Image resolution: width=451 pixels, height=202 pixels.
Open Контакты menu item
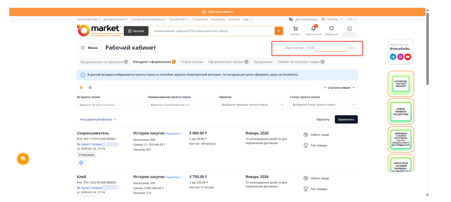pyautogui.click(x=234, y=19)
